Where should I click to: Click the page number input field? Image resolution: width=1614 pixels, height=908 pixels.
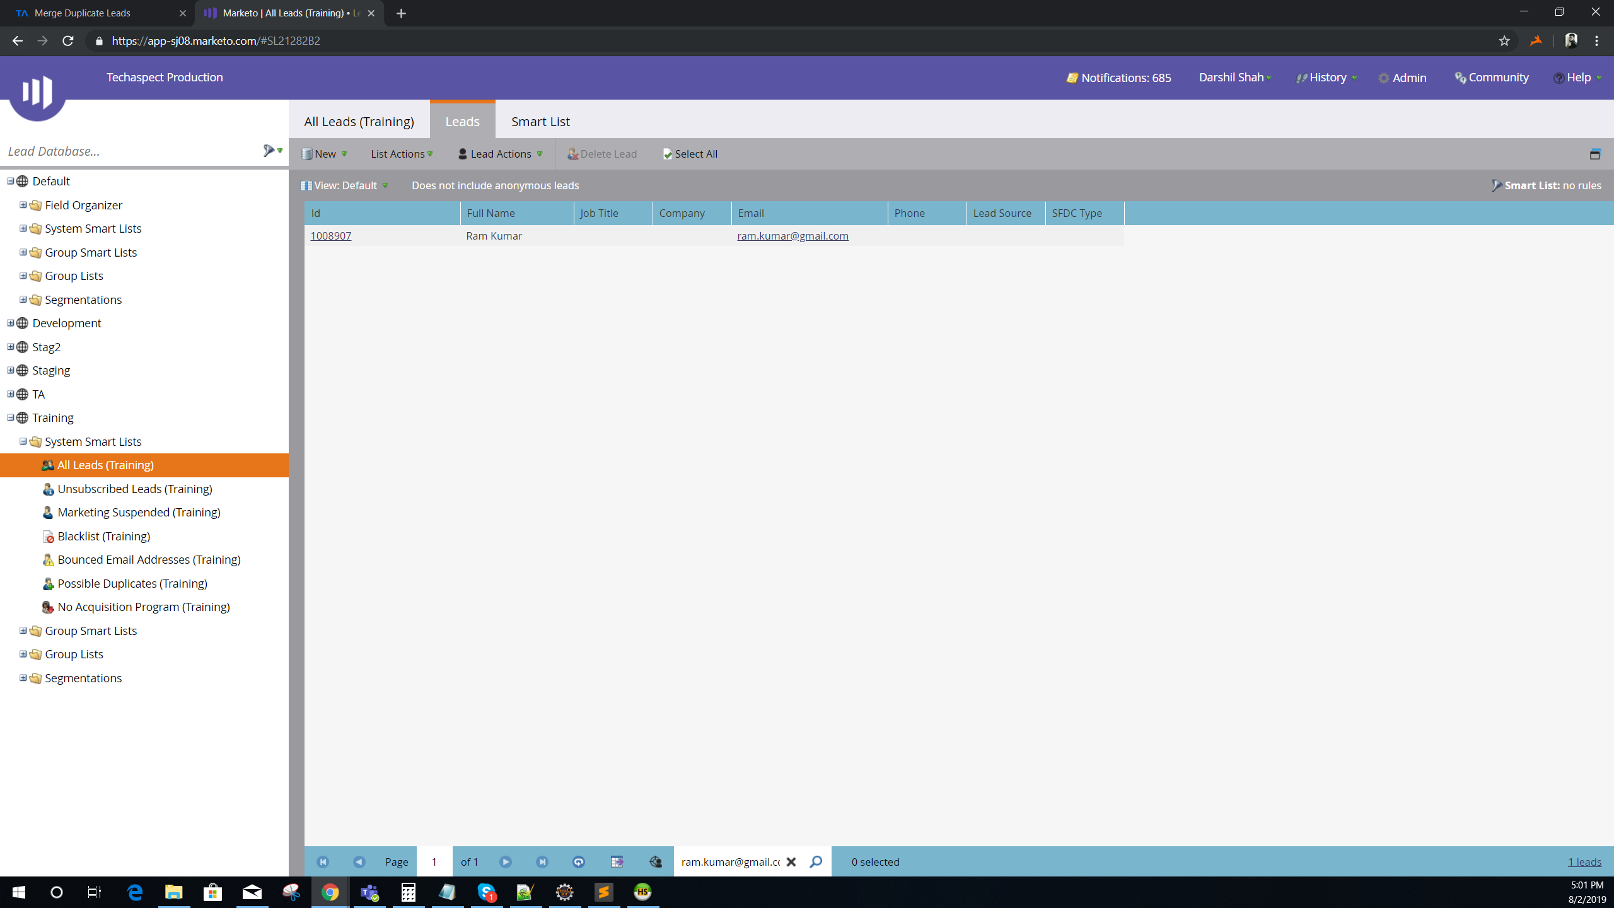pos(433,861)
